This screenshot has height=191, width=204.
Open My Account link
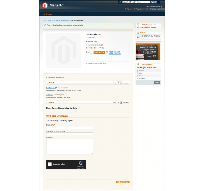pyautogui.click(x=128, y=9)
